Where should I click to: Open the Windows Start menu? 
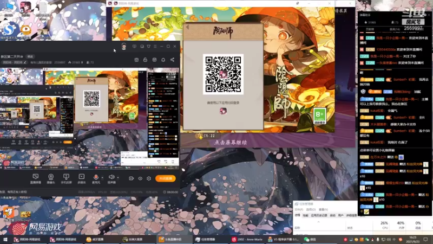point(5,240)
